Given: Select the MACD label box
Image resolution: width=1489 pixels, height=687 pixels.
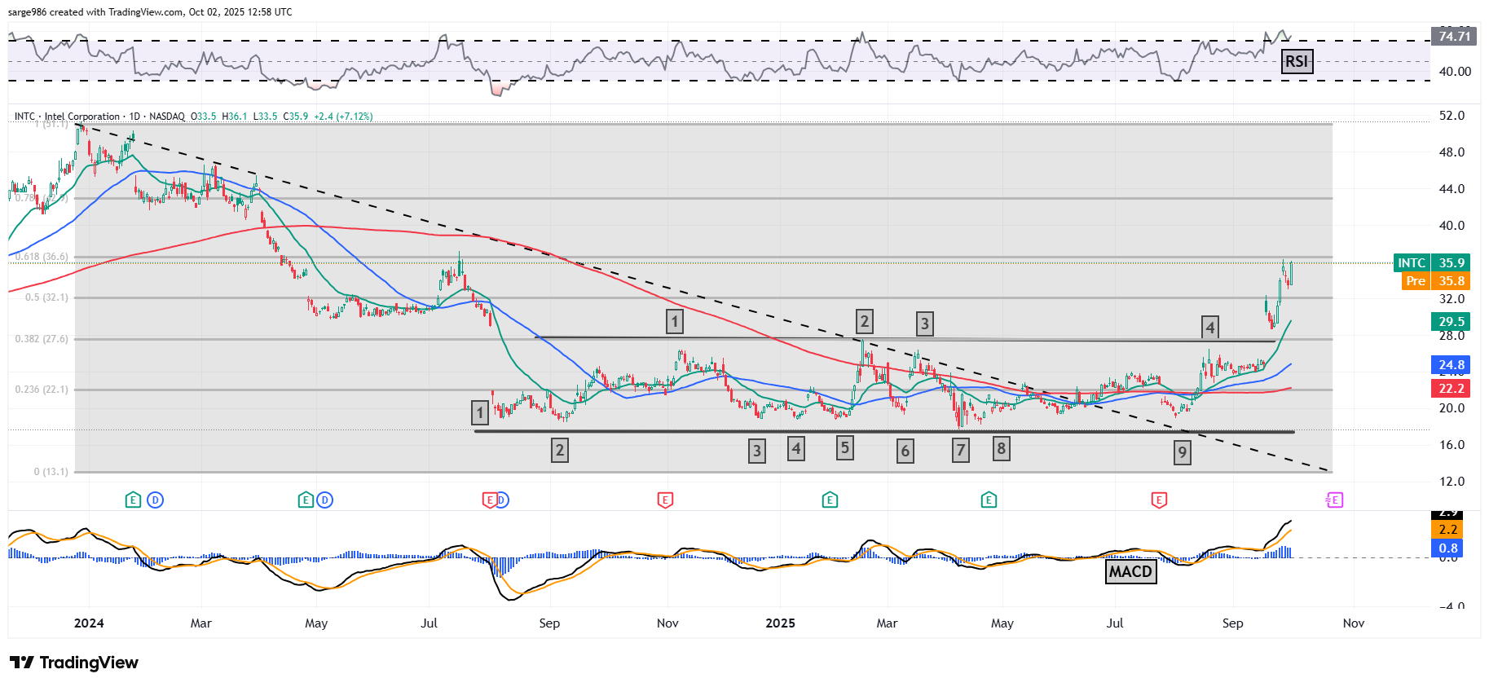Looking at the screenshot, I should click(x=1130, y=571).
